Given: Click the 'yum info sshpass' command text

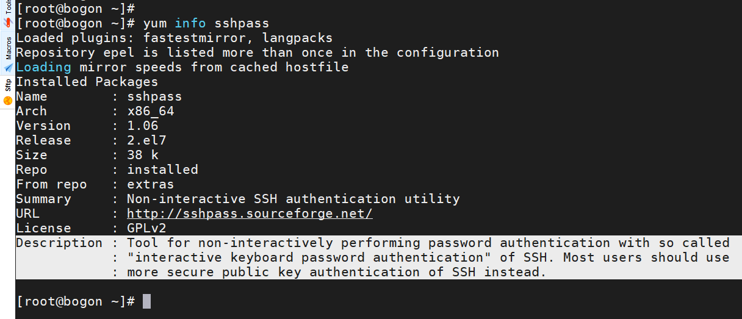Looking at the screenshot, I should pyautogui.click(x=206, y=24).
